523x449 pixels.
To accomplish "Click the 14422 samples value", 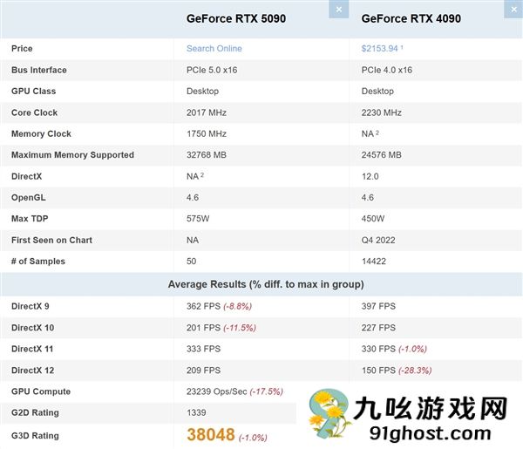I will 374,262.
